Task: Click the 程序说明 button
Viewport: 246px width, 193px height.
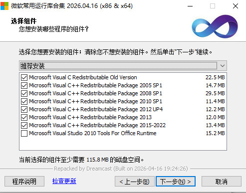Action: (x=24, y=182)
